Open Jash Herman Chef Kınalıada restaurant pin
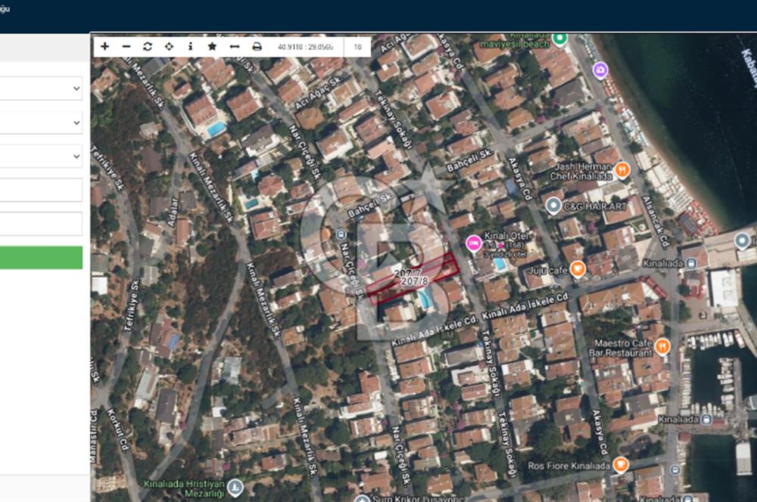 pyautogui.click(x=622, y=170)
